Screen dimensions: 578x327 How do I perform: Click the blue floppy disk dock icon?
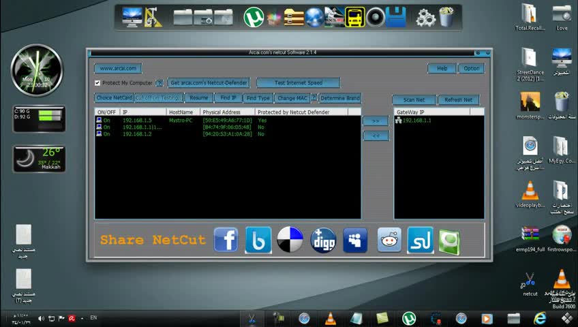tap(396, 17)
